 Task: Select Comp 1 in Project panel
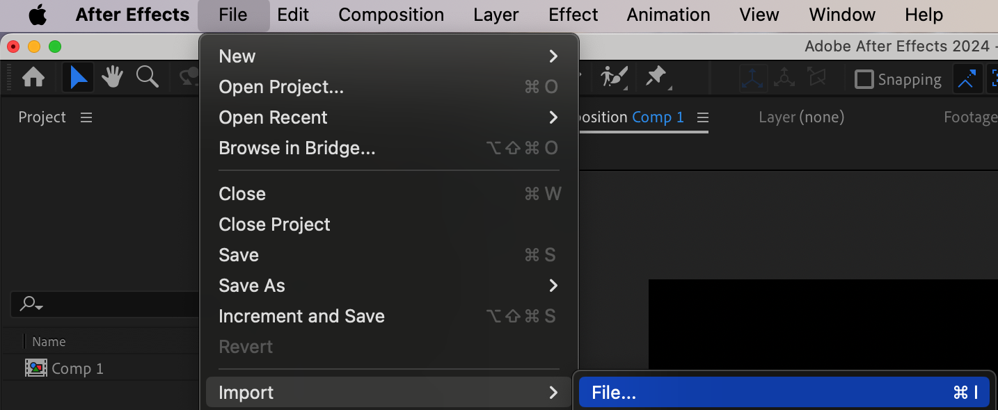[77, 368]
